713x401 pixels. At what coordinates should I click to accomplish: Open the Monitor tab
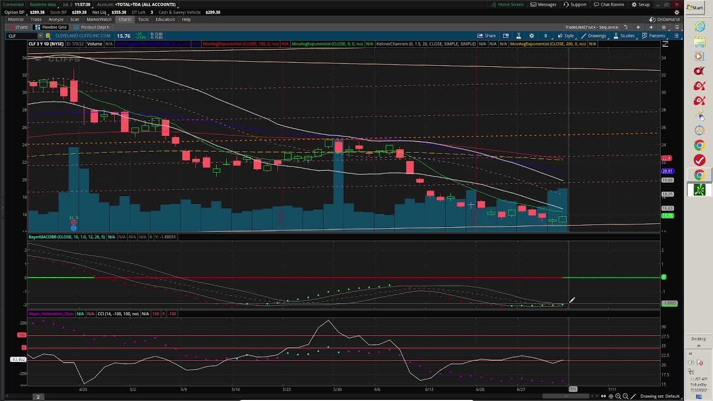tap(16, 19)
